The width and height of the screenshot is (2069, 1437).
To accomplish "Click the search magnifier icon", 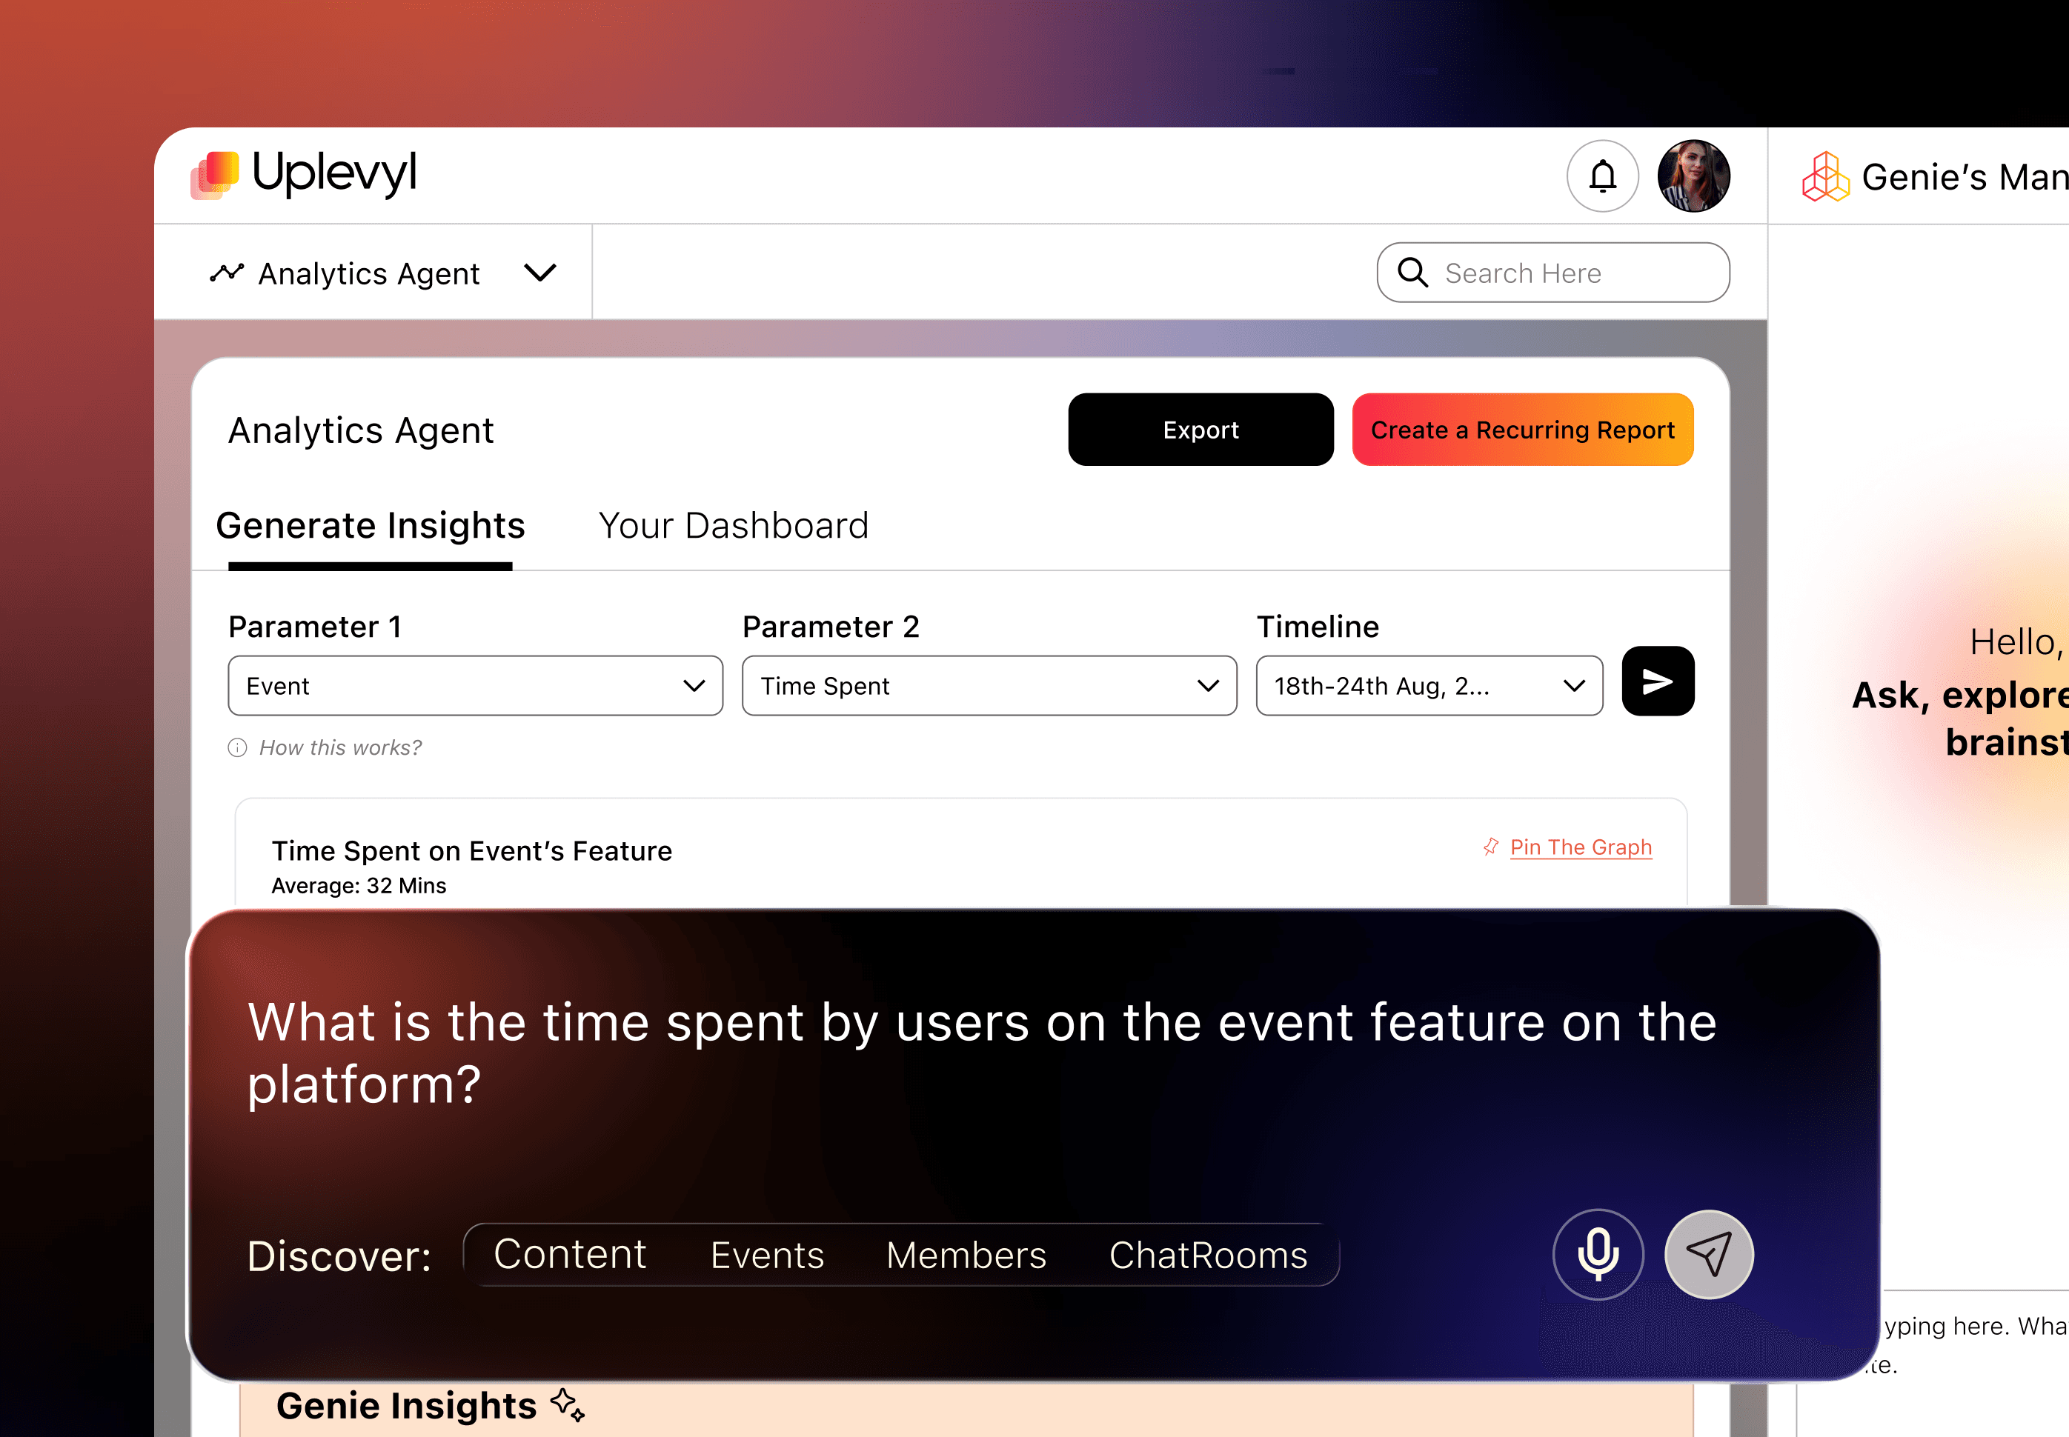I will [1412, 273].
